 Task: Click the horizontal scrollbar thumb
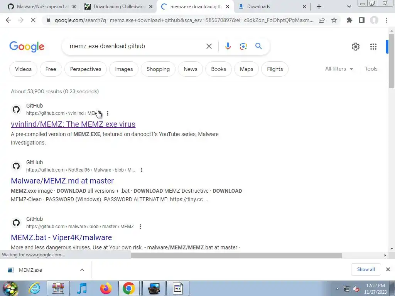pyautogui.click(x=236, y=255)
